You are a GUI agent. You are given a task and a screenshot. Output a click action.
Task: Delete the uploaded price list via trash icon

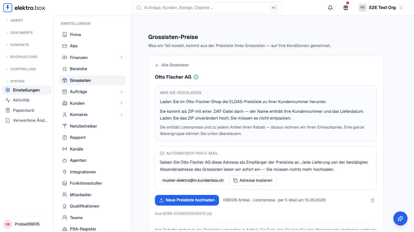pos(373,200)
